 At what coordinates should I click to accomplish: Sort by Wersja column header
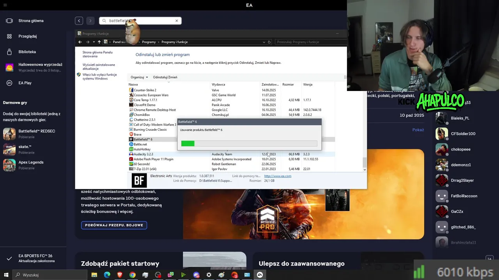coord(318,84)
